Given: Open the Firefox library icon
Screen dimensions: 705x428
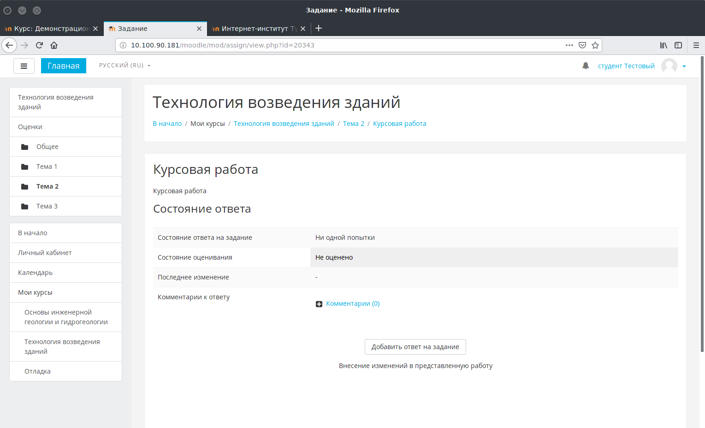Looking at the screenshot, I should tap(664, 45).
